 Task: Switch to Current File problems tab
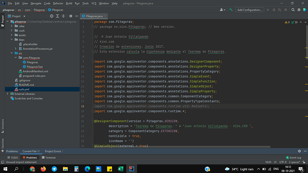(31, 151)
